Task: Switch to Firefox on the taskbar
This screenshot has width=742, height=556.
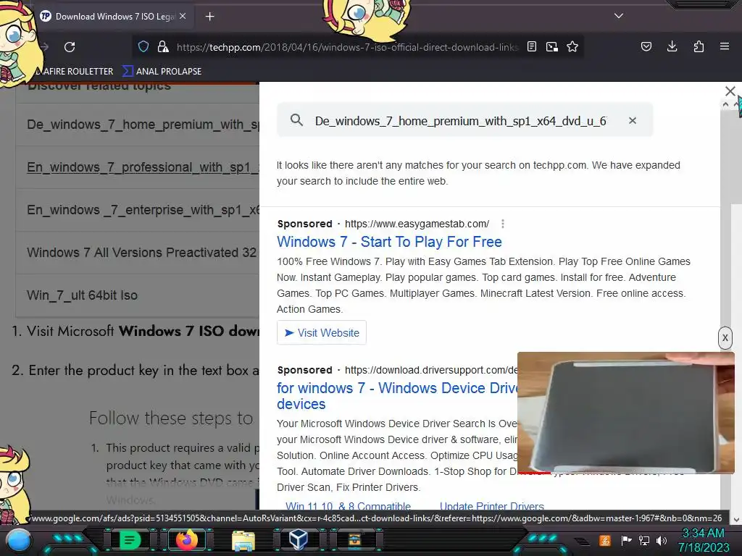Action: click(x=186, y=540)
